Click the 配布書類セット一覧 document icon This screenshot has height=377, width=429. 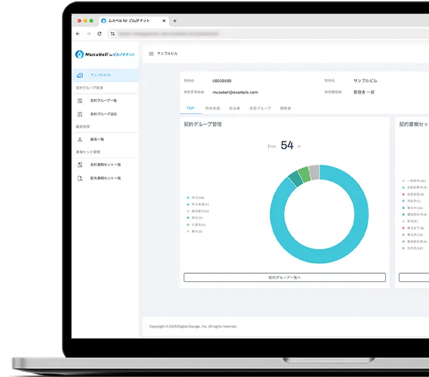(x=80, y=178)
